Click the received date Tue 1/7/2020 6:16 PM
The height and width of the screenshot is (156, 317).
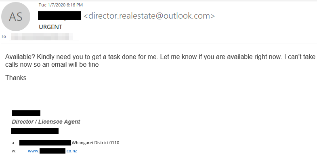[61, 5]
